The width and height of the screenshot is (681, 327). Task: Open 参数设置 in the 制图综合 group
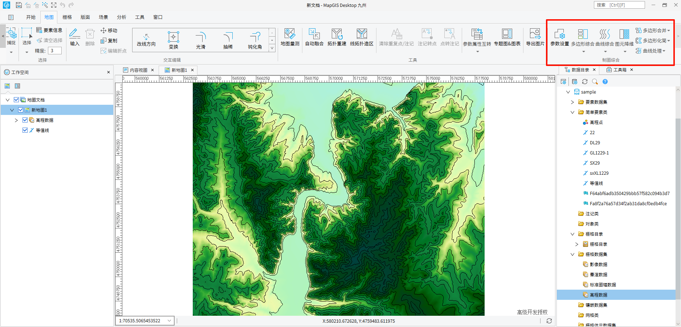click(559, 35)
